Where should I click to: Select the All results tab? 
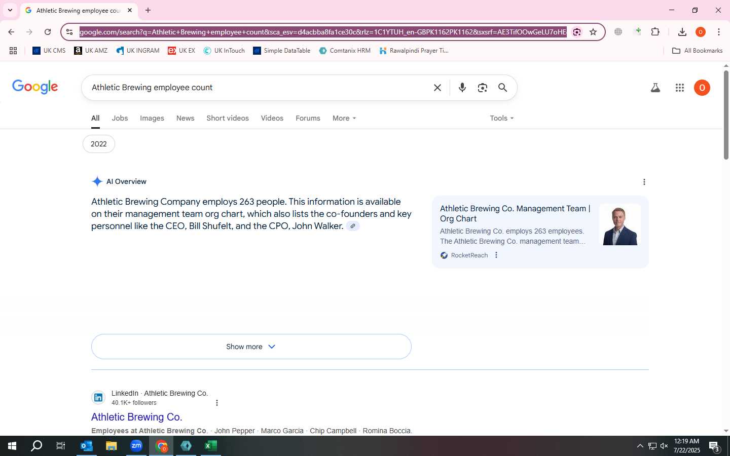(x=95, y=118)
